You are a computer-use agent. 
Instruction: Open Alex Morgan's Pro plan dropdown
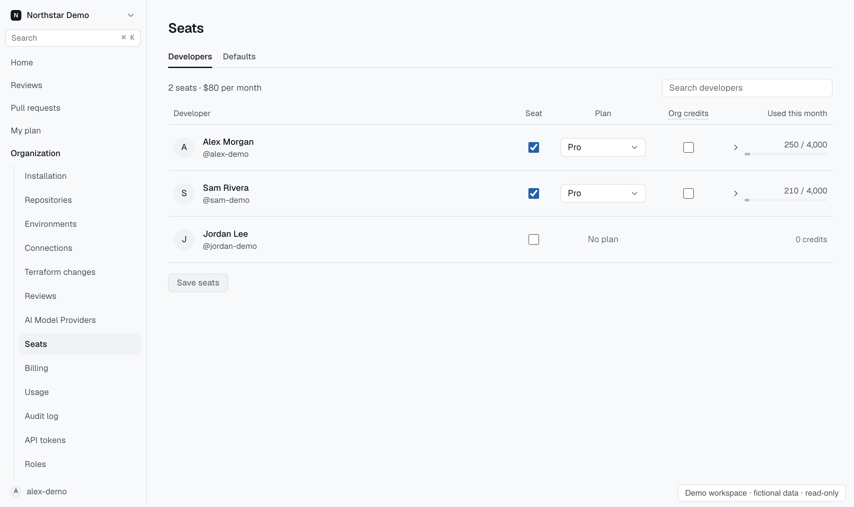click(x=603, y=147)
